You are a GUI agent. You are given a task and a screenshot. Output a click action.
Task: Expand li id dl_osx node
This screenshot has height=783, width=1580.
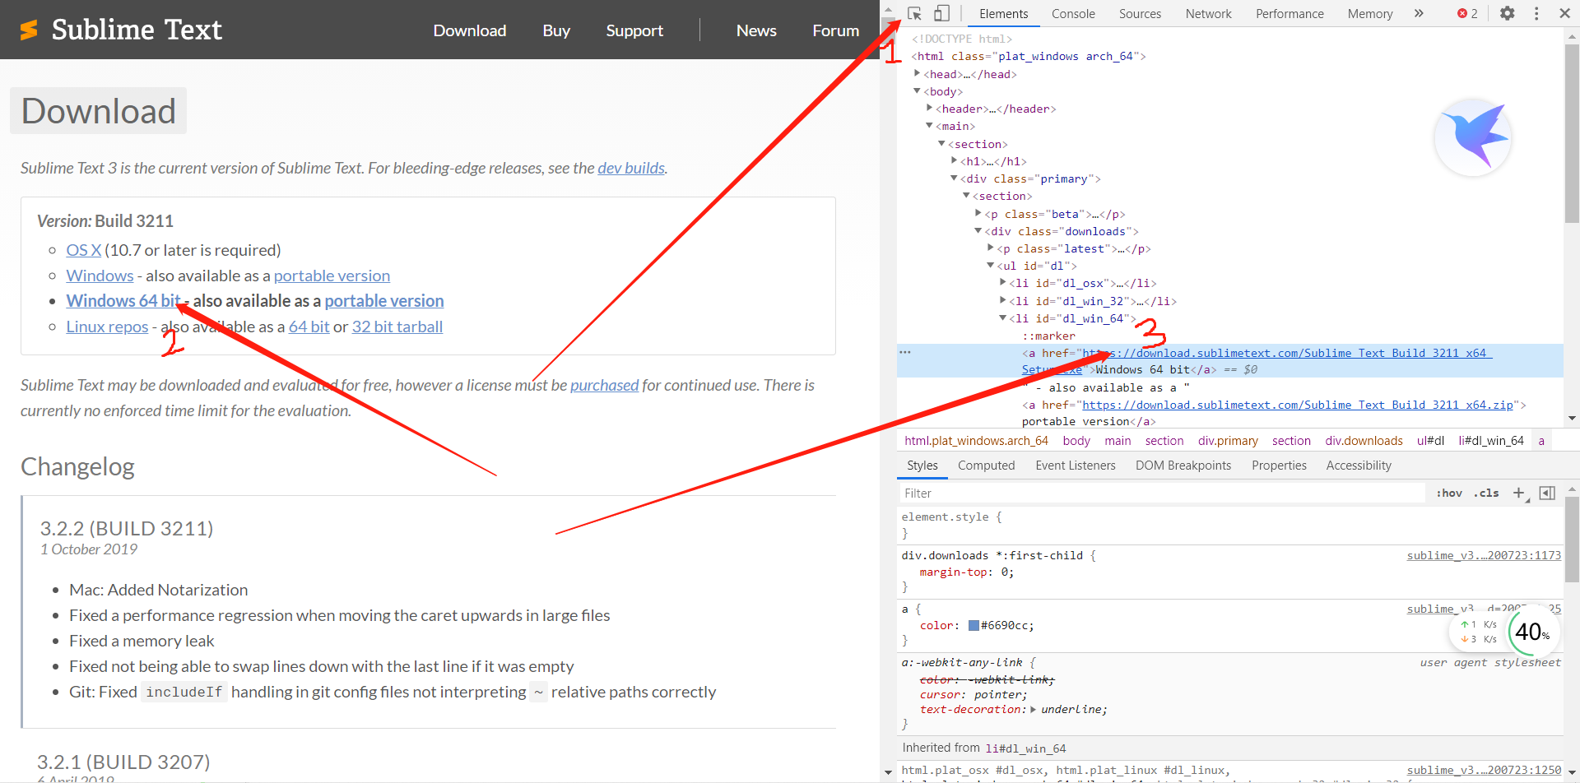(x=1003, y=282)
